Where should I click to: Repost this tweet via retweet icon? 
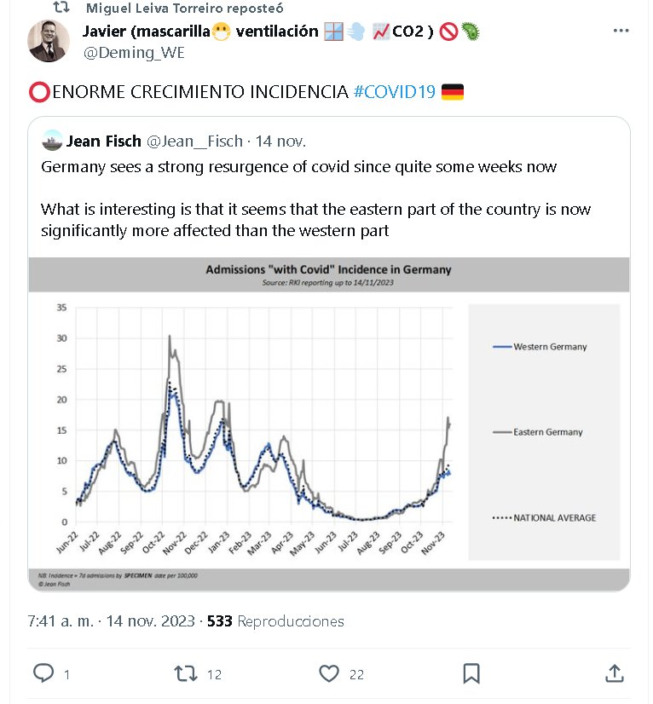[186, 673]
